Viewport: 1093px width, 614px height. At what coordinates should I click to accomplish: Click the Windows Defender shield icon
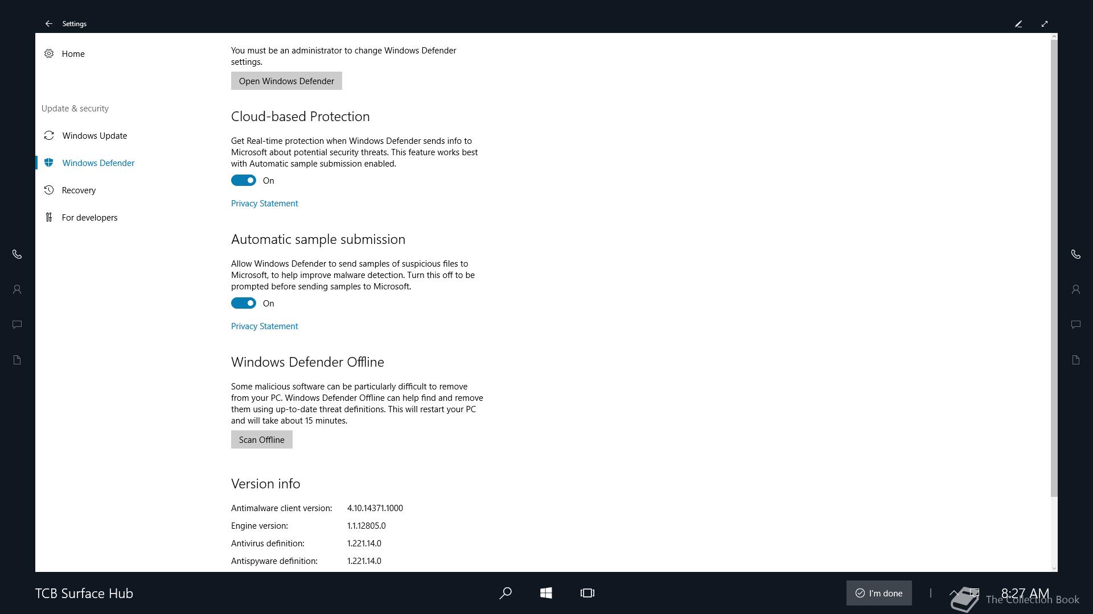point(49,163)
